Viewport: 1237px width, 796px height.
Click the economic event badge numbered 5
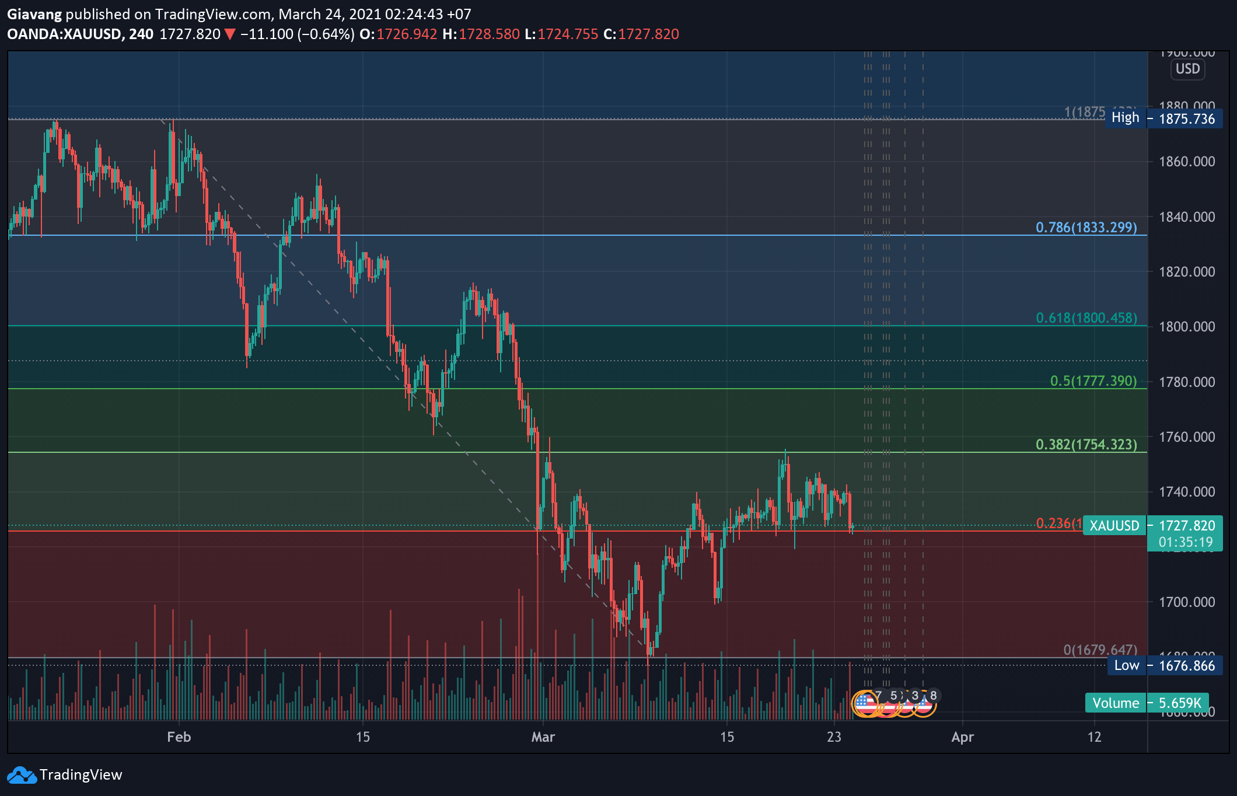tap(893, 696)
